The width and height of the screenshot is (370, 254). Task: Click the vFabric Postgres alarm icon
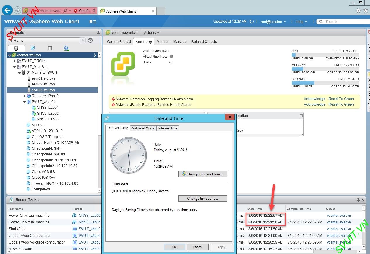[113, 105]
